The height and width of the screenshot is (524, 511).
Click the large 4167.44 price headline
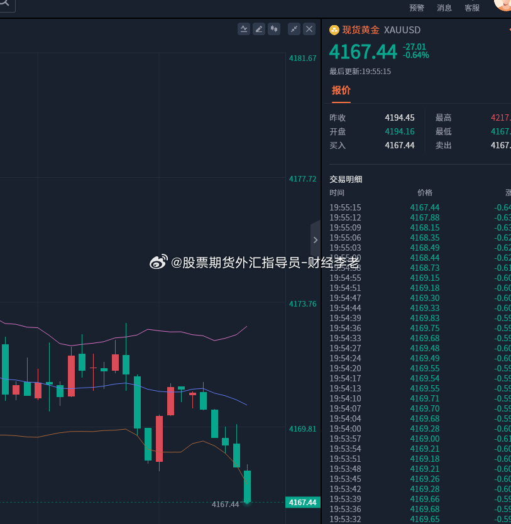pyautogui.click(x=363, y=52)
